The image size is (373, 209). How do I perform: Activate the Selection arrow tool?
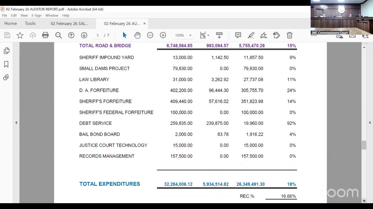click(x=125, y=35)
